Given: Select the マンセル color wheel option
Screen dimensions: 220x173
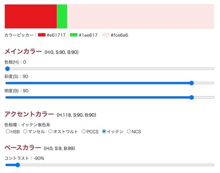Looking at the screenshot, I should [x=25, y=131].
